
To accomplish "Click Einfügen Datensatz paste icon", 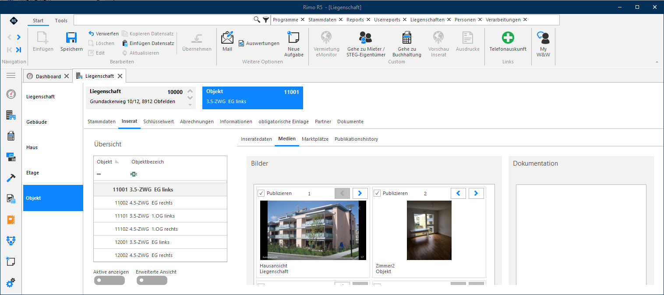I will coord(125,43).
